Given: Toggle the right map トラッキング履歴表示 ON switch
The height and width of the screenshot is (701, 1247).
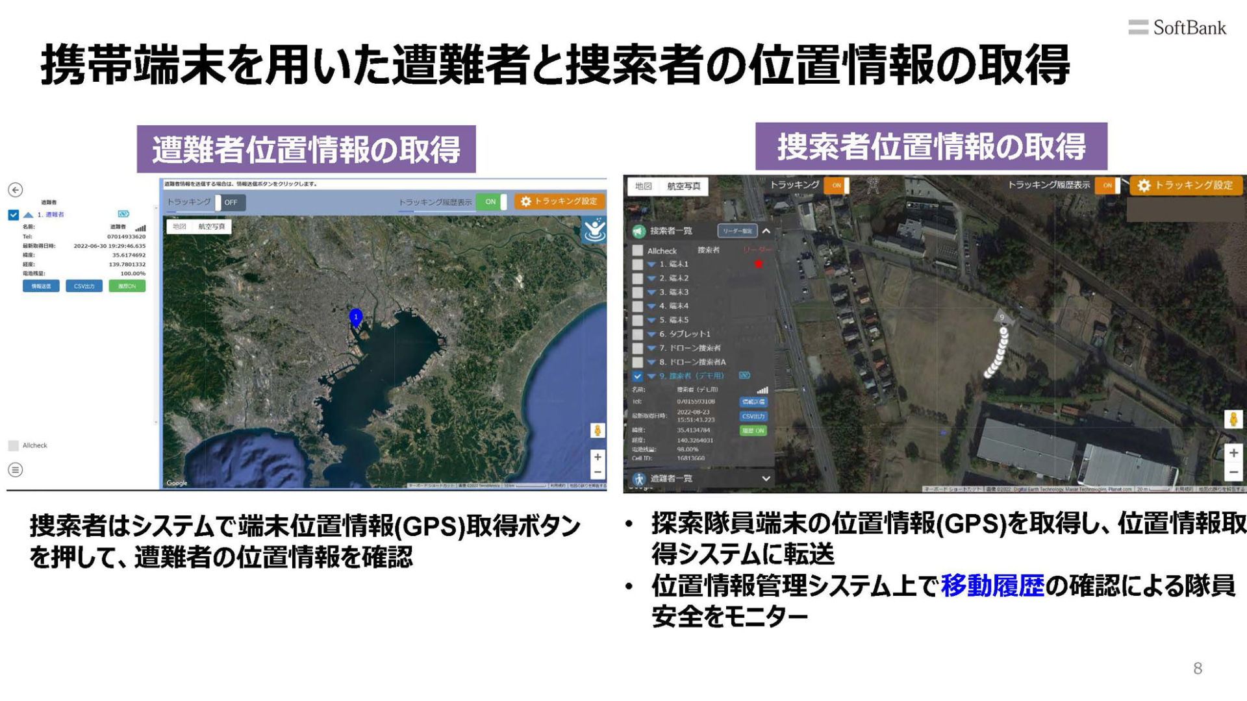Looking at the screenshot, I should tap(1109, 186).
